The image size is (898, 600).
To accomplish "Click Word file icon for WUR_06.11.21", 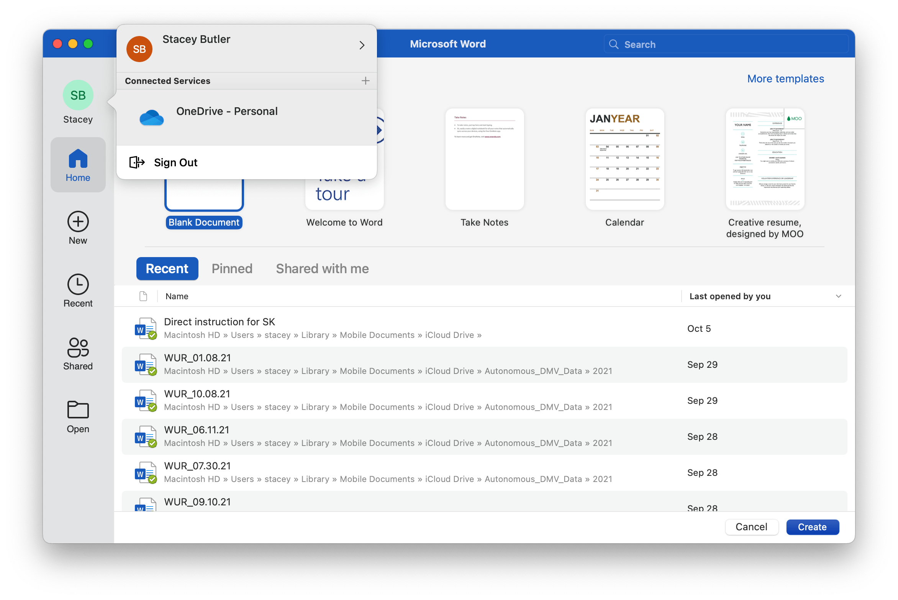I will (x=146, y=436).
